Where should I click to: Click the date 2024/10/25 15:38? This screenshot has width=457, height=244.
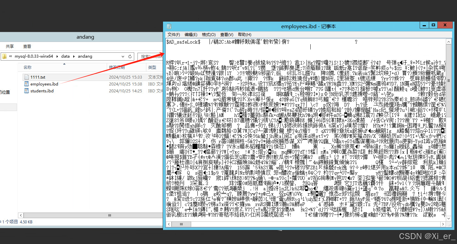[125, 84]
